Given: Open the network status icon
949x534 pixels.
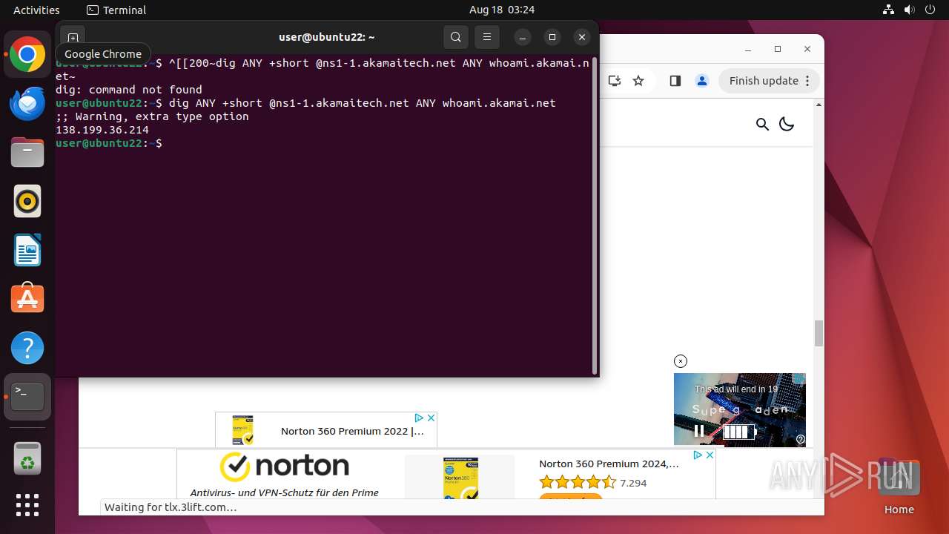Looking at the screenshot, I should pos(888,10).
